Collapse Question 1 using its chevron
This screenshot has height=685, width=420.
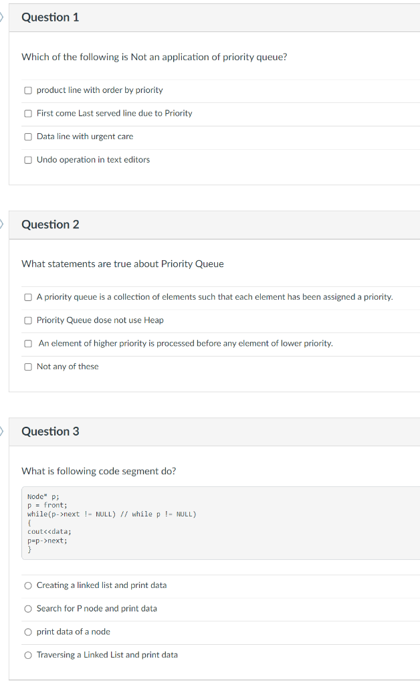[1, 17]
